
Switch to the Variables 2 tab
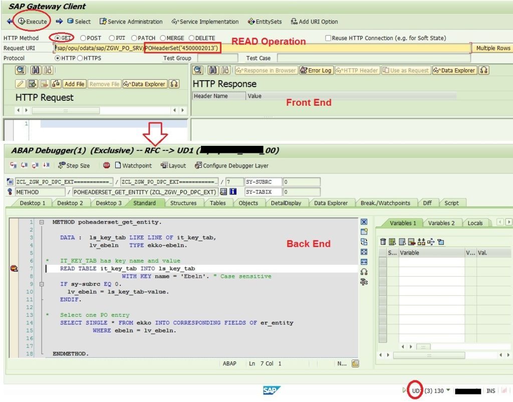click(441, 223)
